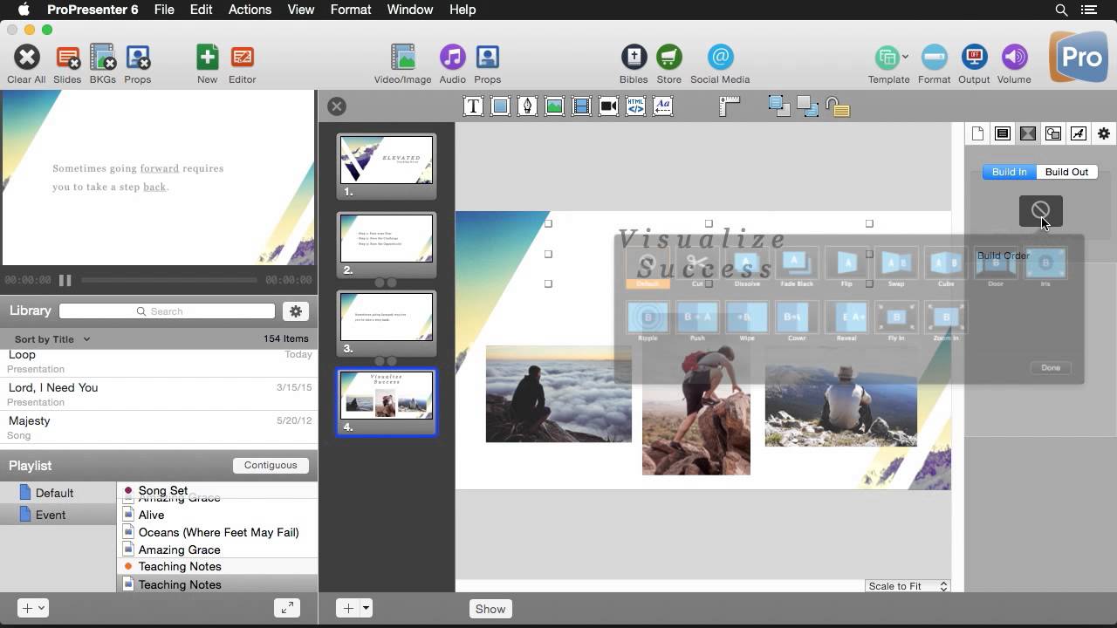The width and height of the screenshot is (1117, 628).
Task: Clear props with the Props X icon
Action: coord(137,58)
